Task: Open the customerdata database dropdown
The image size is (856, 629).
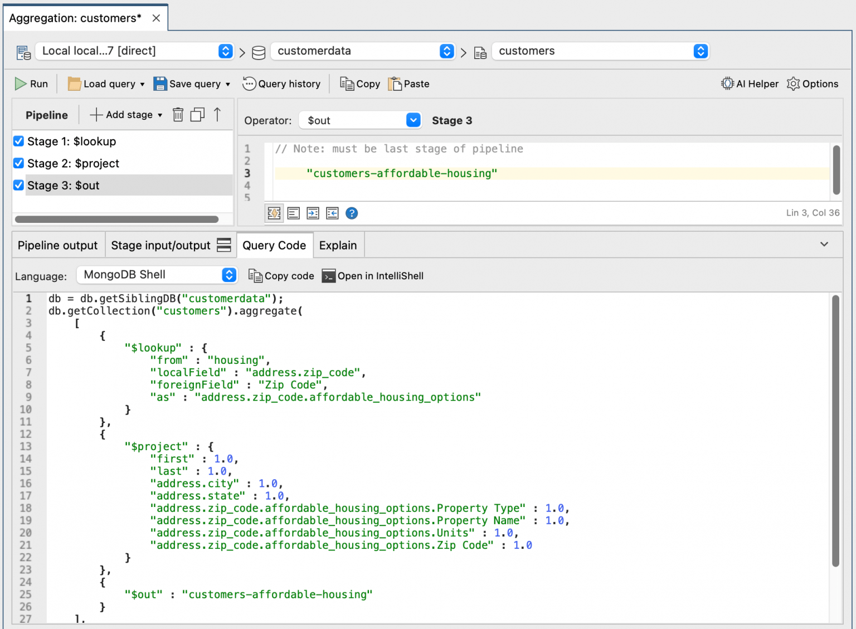Action: click(x=363, y=51)
